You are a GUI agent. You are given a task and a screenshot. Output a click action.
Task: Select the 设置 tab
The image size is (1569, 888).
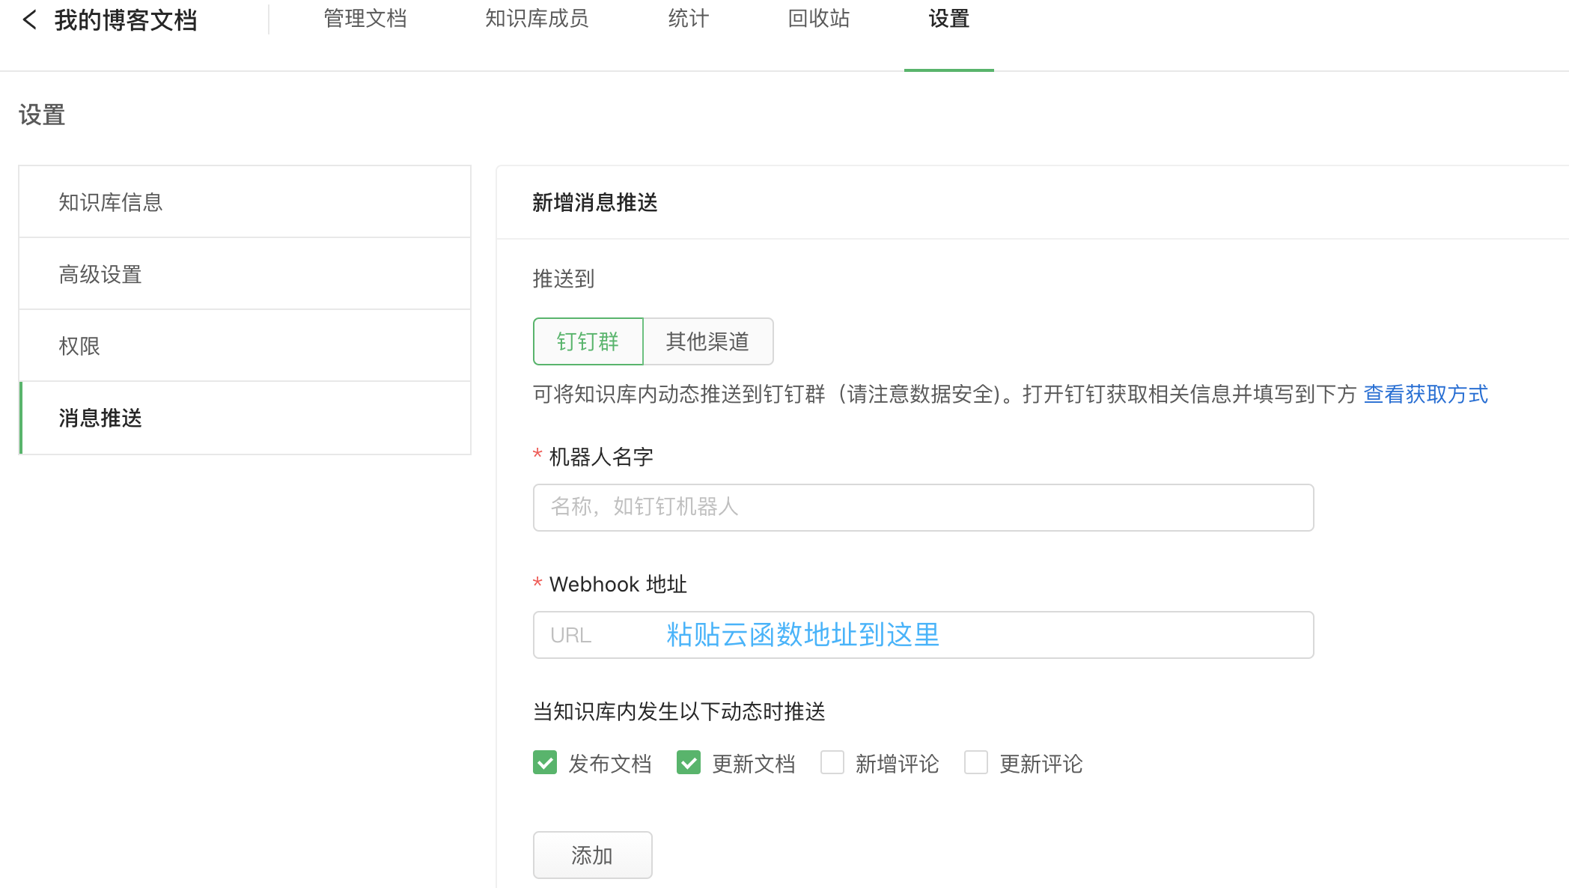pyautogui.click(x=948, y=19)
